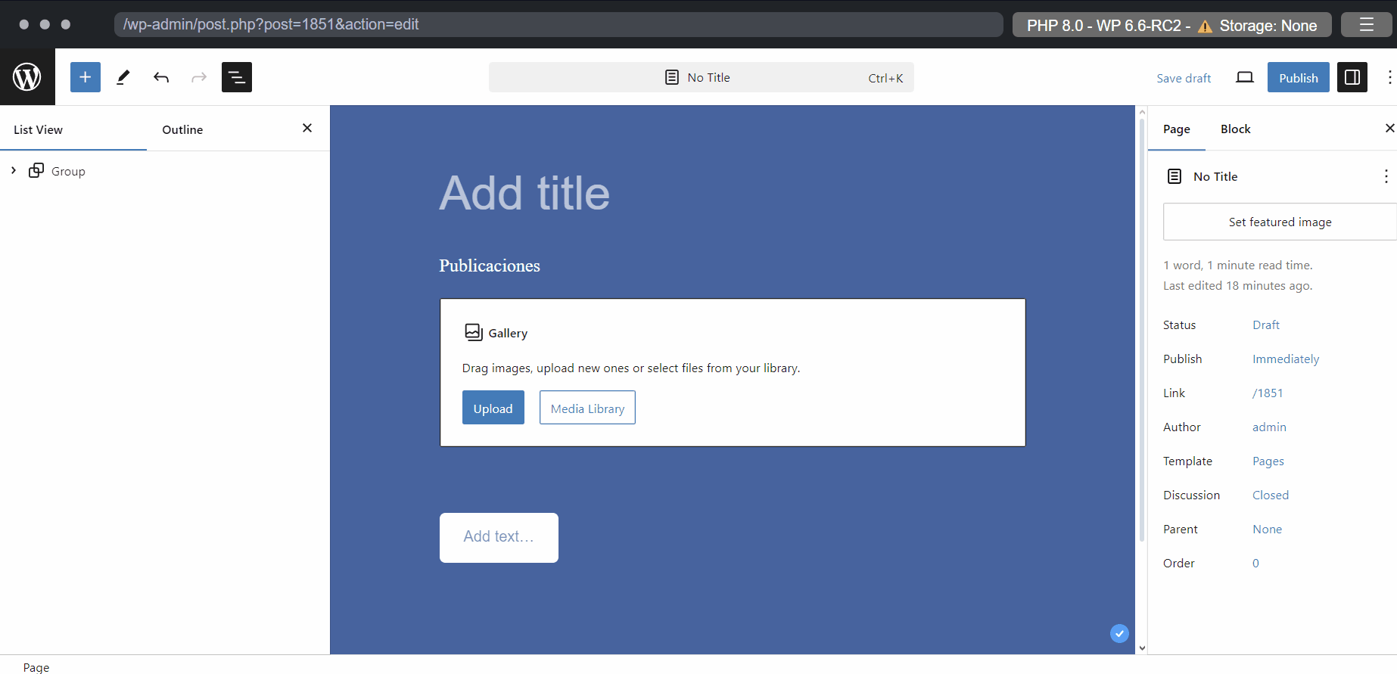Open the playground hamburger menu
The height and width of the screenshot is (674, 1397).
tap(1366, 25)
